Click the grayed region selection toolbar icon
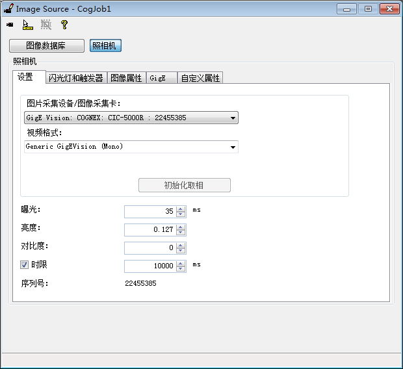Screen dimensions: 403x369 [46, 25]
